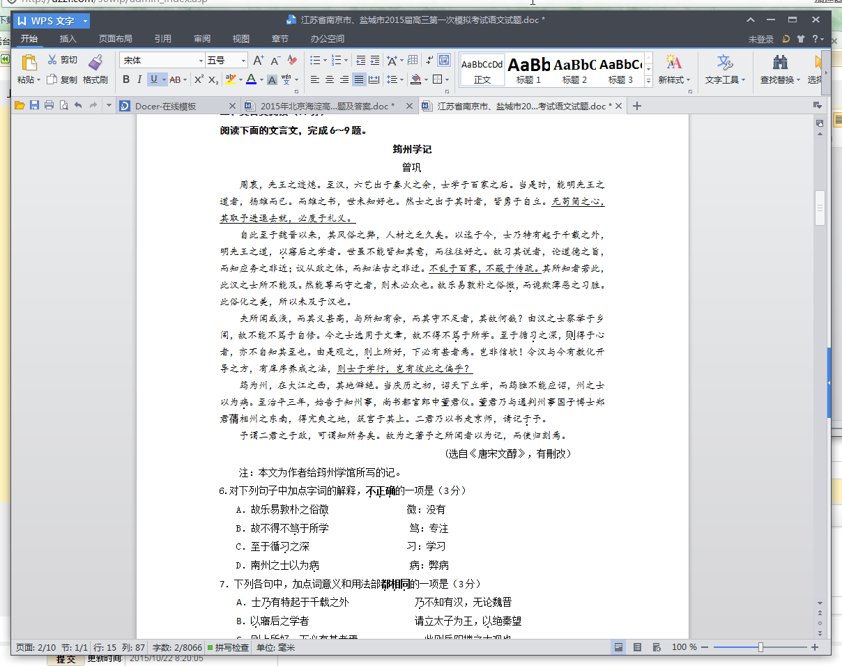
Task: Click the 未登录 login link
Action: click(x=761, y=39)
